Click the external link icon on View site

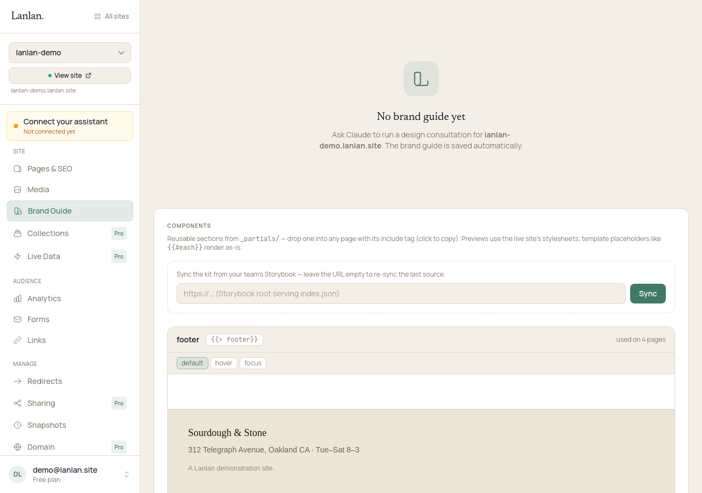coord(88,76)
